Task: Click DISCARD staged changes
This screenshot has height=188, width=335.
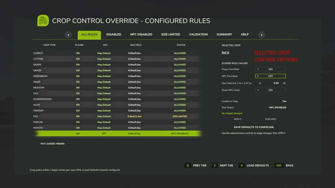Action: pyautogui.click(x=270, y=119)
